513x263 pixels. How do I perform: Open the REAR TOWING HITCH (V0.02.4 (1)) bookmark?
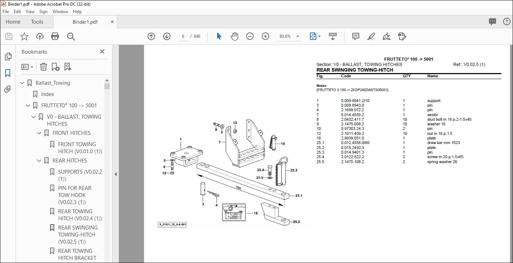coord(80,215)
